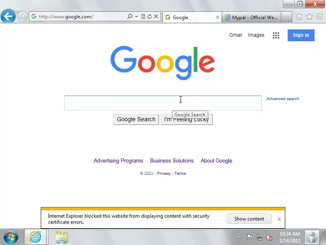Dismiss the security certificate notification bar

point(279,219)
